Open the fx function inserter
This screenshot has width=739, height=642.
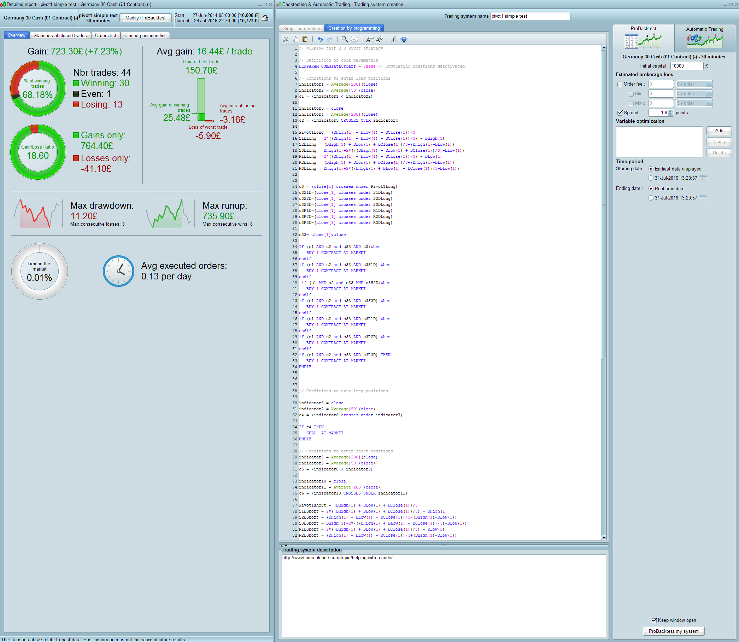(x=394, y=39)
